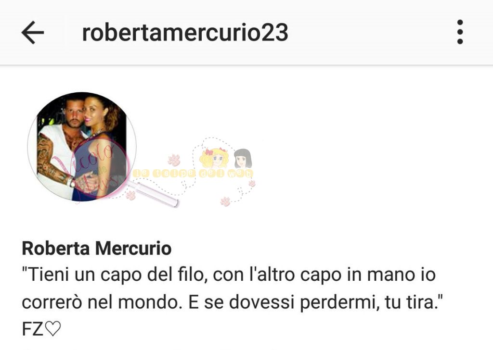Go back using the left arrow icon
This screenshot has height=350, width=493.
tap(32, 32)
